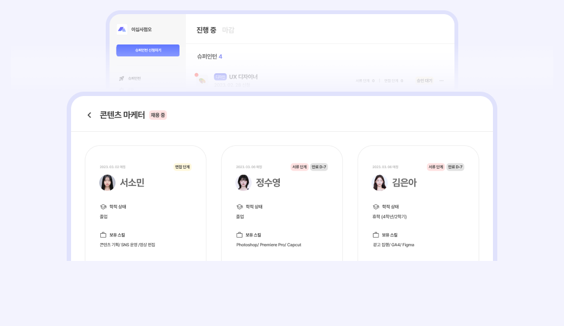The image size is (564, 326).
Task: Click the 승인 대기 status on UX 디자이너 row
Action: click(425, 81)
